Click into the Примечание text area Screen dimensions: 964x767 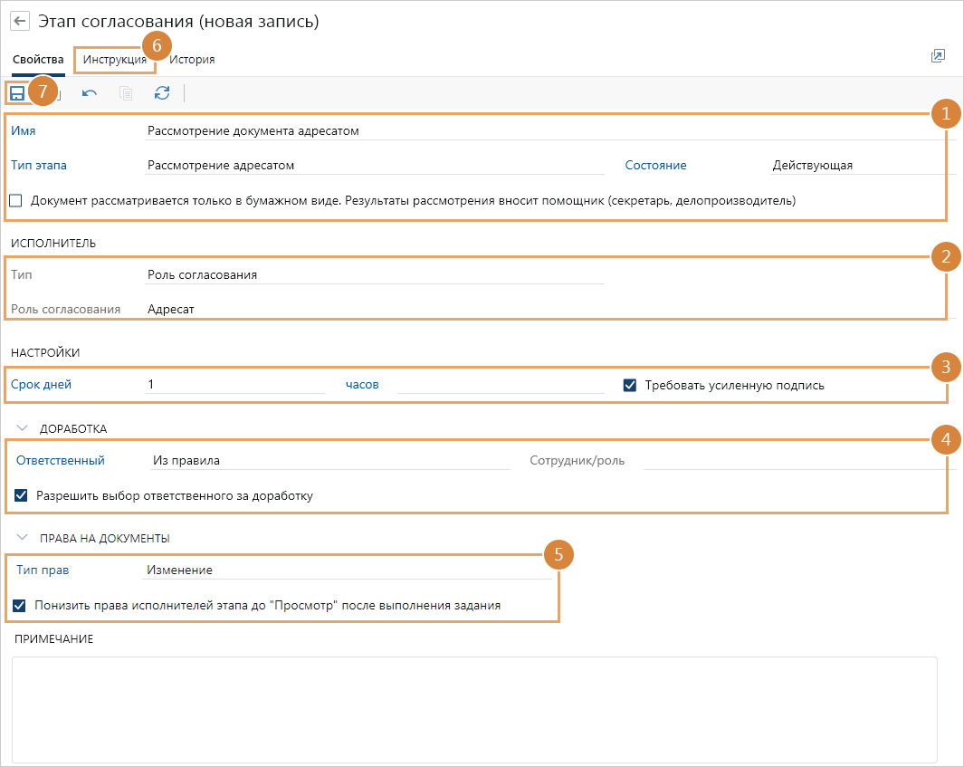(473, 709)
